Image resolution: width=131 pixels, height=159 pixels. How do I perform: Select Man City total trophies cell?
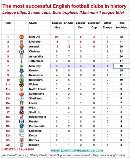(x=121, y=66)
